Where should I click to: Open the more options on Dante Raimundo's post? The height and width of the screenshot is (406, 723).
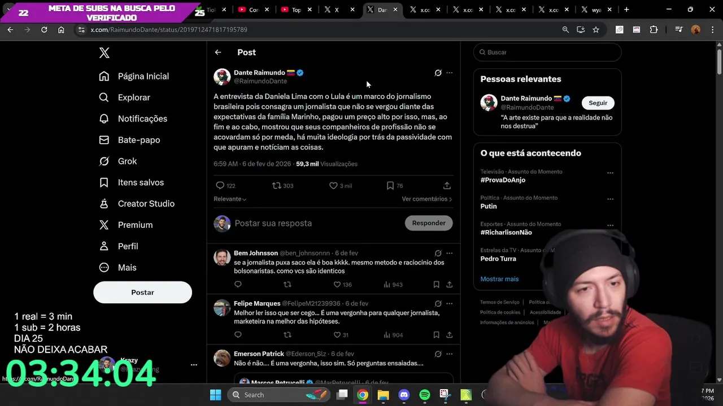tap(450, 73)
